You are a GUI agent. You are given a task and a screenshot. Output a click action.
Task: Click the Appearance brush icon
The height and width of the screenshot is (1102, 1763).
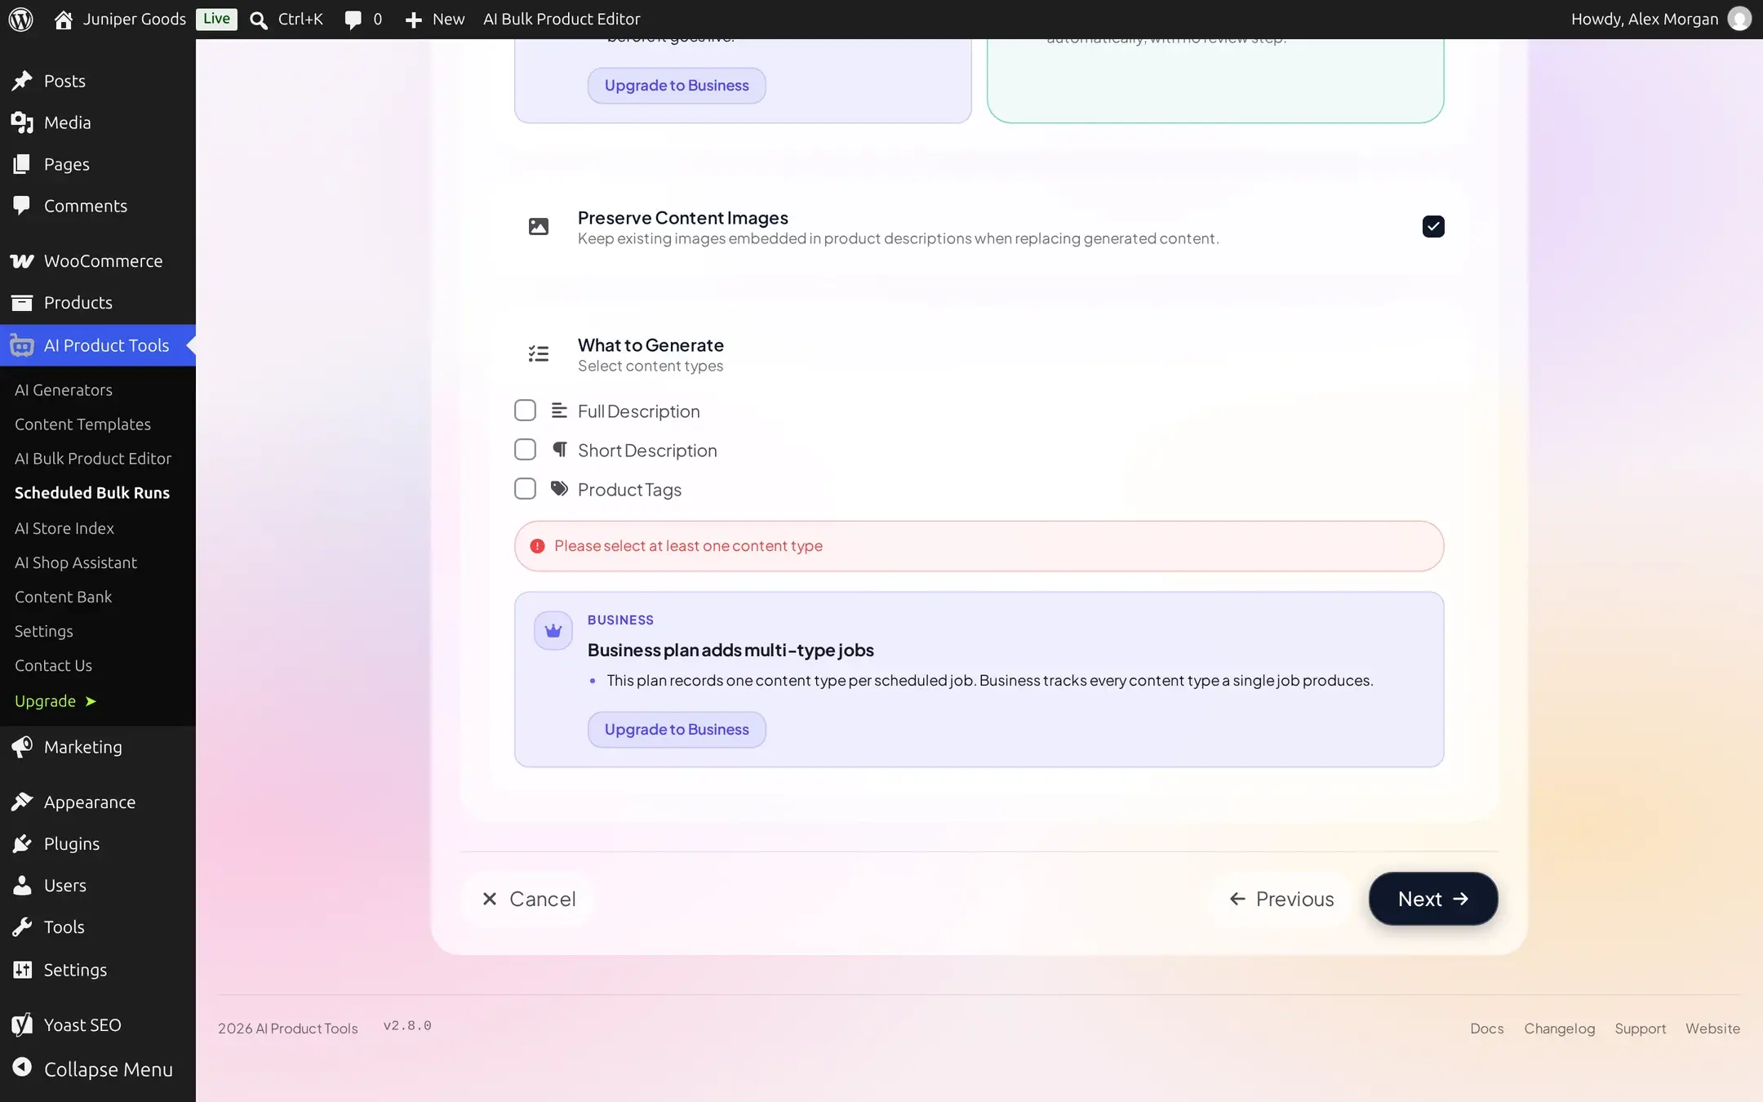click(22, 802)
